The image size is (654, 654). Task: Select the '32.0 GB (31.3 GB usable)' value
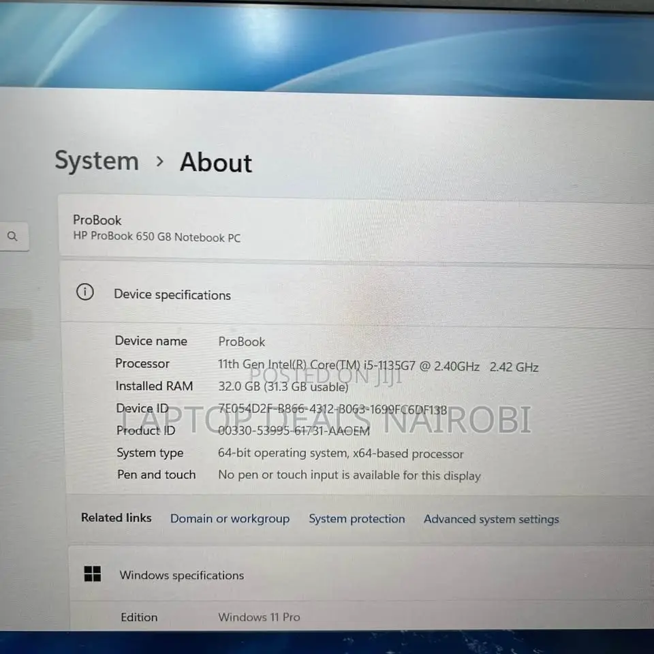(x=283, y=387)
